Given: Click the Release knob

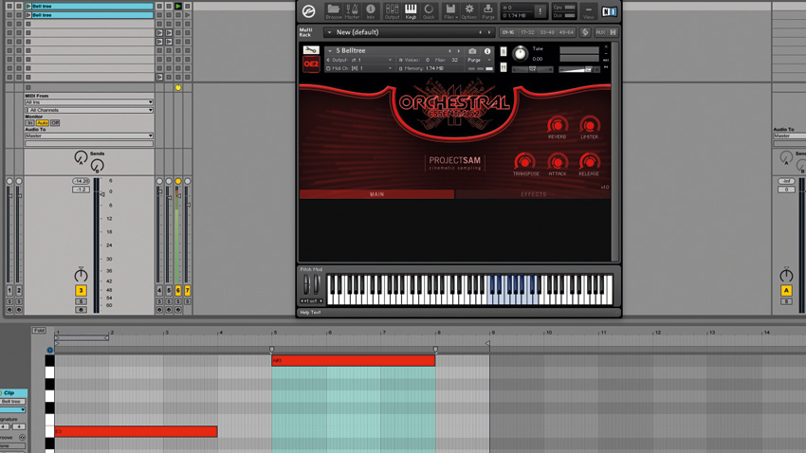Looking at the screenshot, I should [590, 162].
